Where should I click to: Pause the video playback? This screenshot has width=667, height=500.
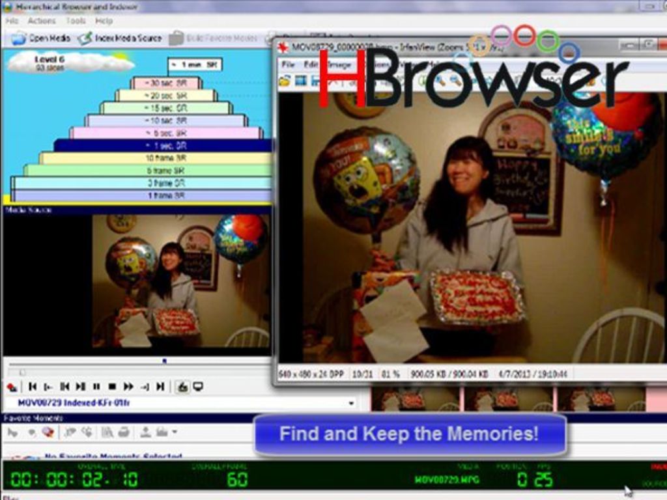(96, 387)
